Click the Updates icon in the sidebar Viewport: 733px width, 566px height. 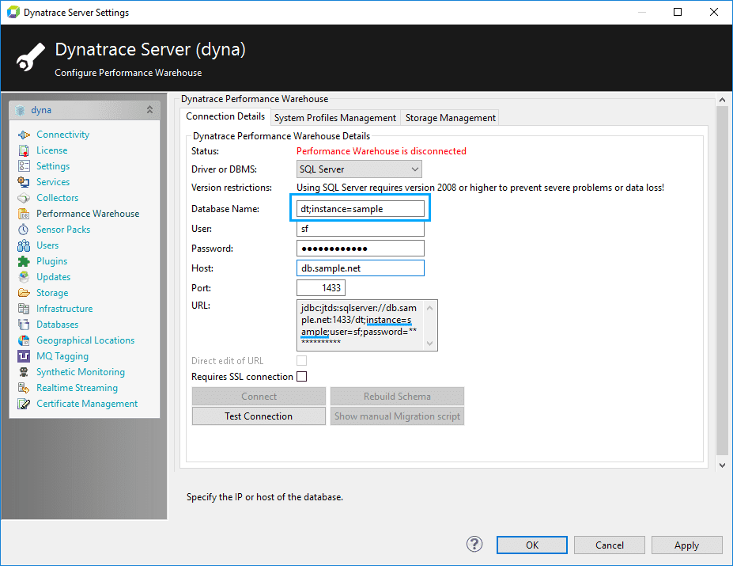click(24, 277)
